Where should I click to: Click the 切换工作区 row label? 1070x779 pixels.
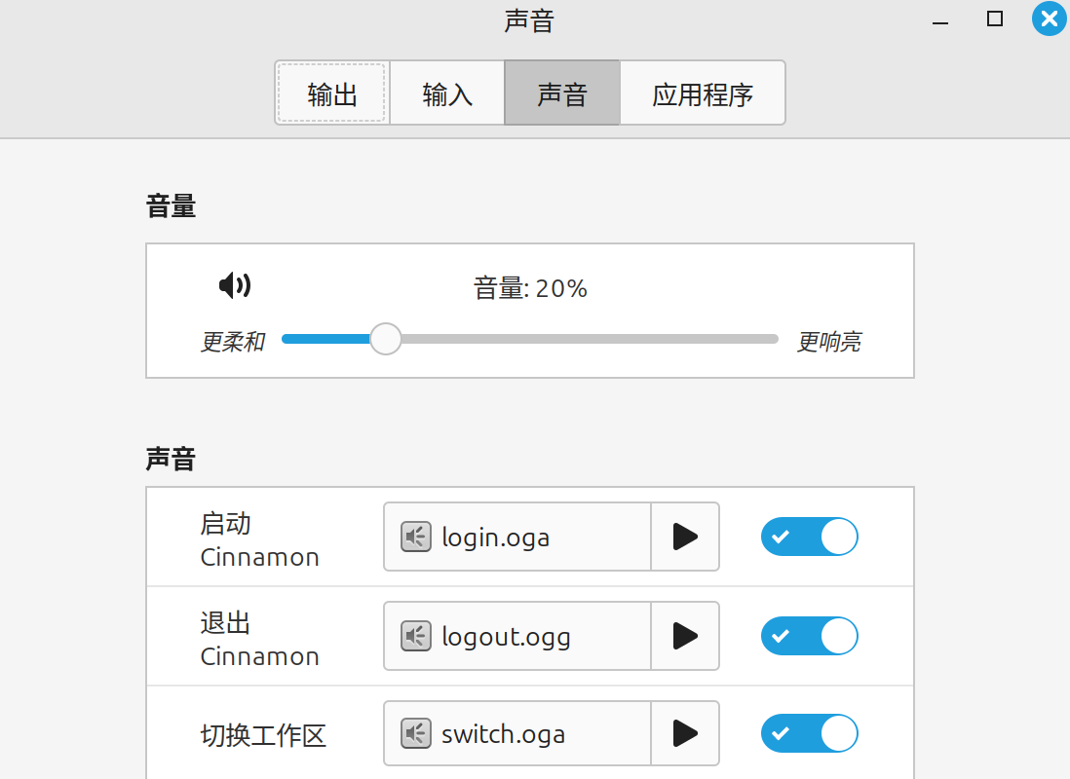pos(263,735)
